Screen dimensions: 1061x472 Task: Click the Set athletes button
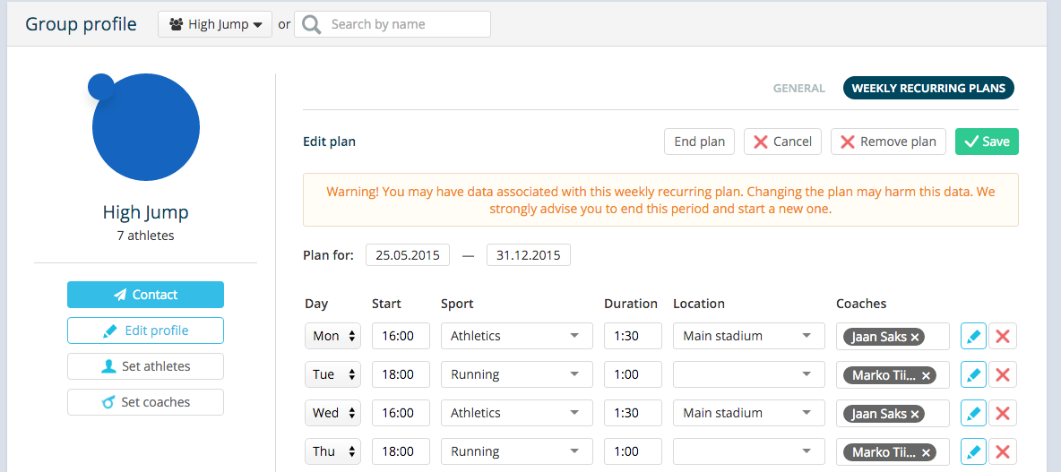(145, 366)
